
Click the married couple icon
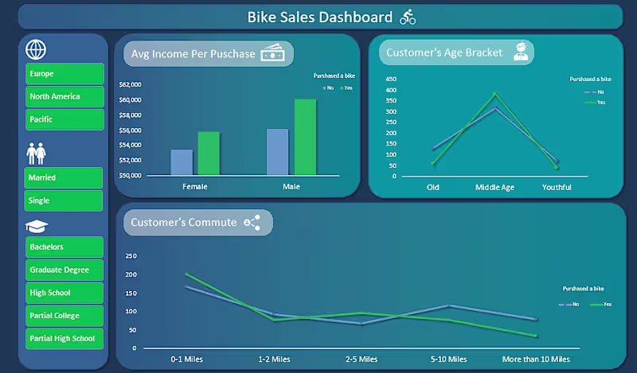click(36, 153)
